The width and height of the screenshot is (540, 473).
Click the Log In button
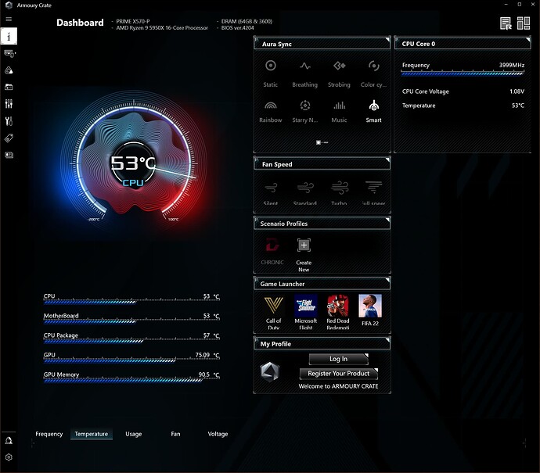(339, 359)
